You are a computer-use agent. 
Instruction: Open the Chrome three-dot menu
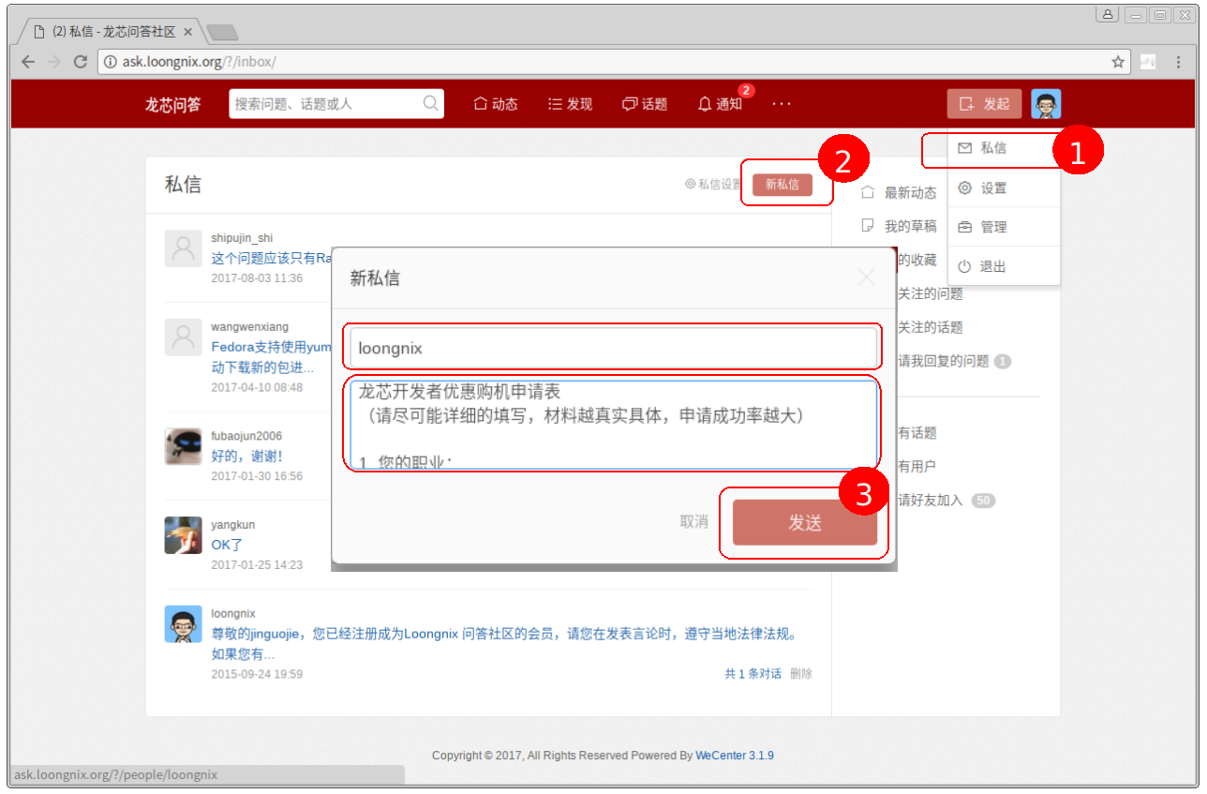coord(1179,62)
